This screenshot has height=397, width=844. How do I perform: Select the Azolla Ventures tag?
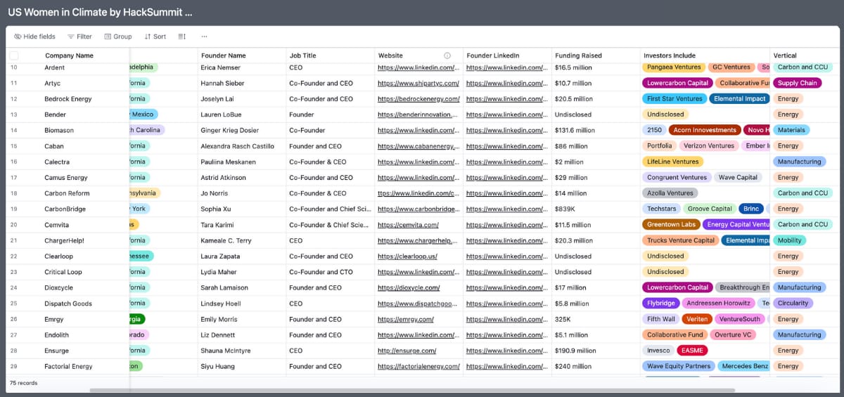click(x=670, y=193)
